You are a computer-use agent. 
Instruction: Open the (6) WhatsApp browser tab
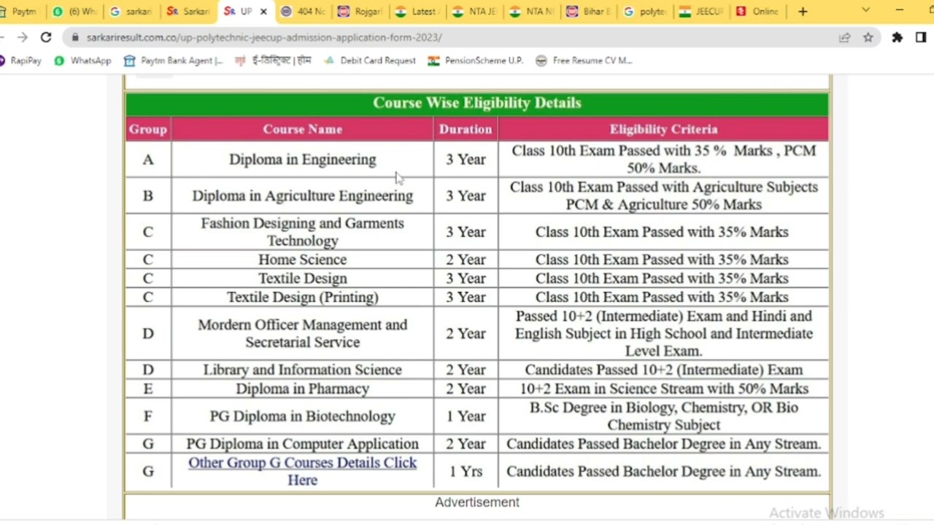pyautogui.click(x=74, y=12)
